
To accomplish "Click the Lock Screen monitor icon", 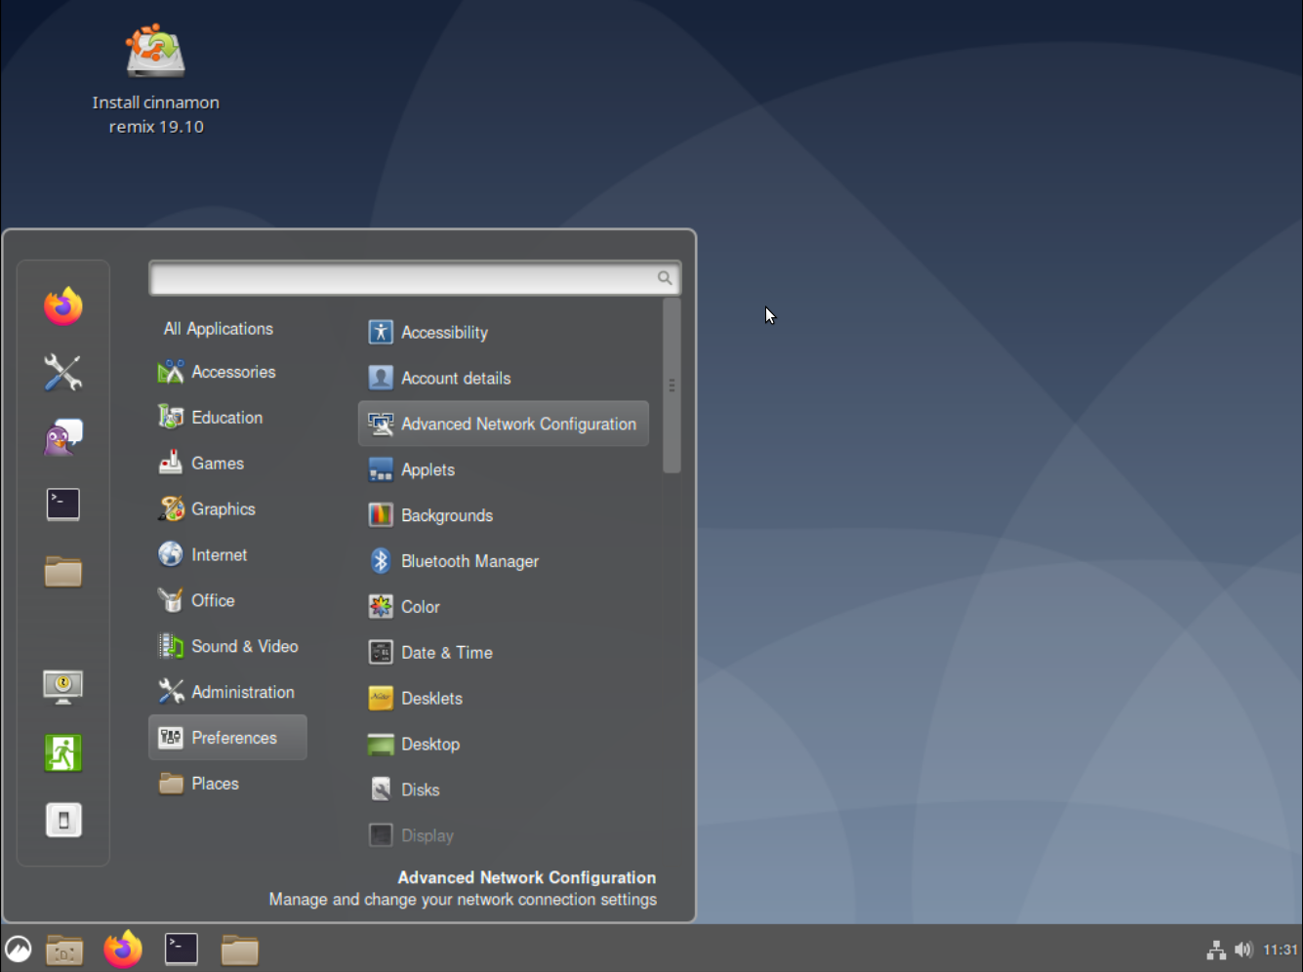I will pyautogui.click(x=63, y=687).
